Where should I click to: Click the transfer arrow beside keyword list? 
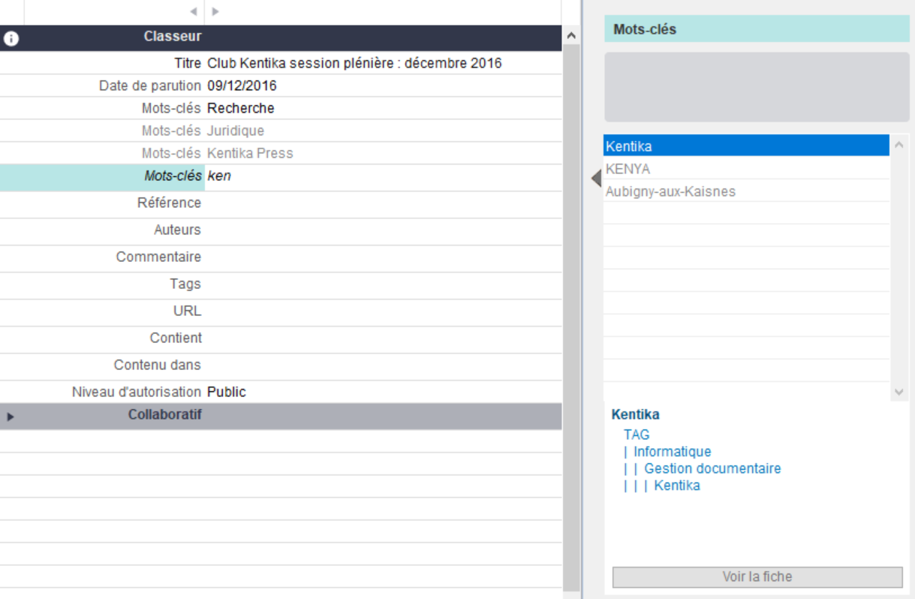tap(596, 179)
